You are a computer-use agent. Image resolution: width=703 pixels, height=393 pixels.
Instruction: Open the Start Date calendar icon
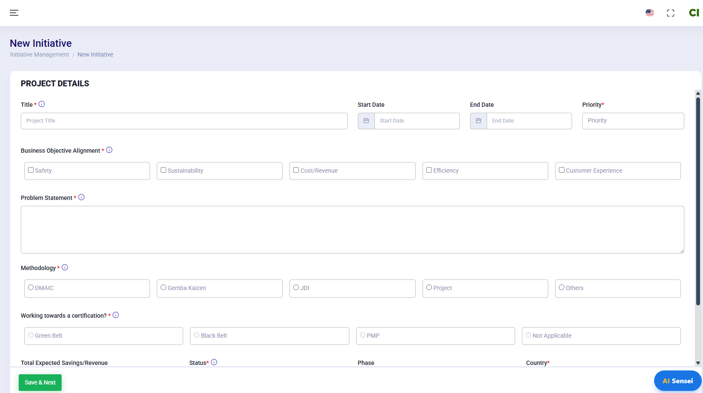click(366, 121)
